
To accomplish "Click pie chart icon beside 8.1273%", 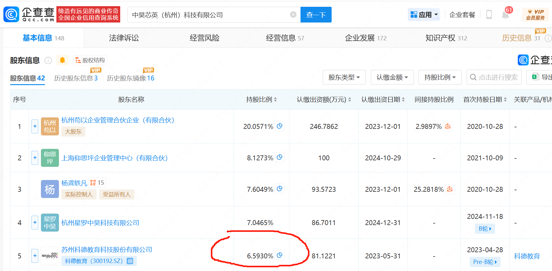I will tap(280, 157).
